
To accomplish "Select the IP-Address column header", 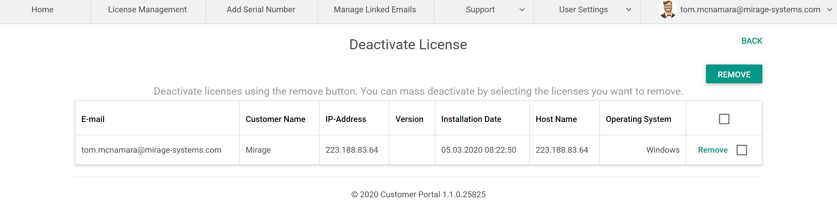I will [x=346, y=119].
